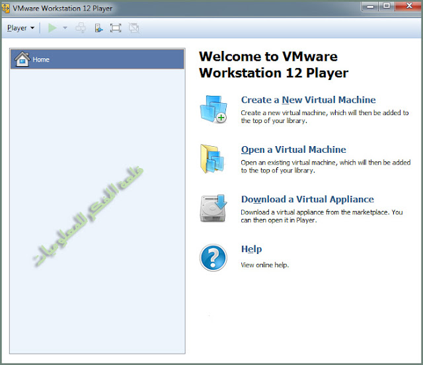This screenshot has height=365, width=423.
Task: Close the VMware Workstation 12 Player window
Action: pyautogui.click(x=408, y=6)
